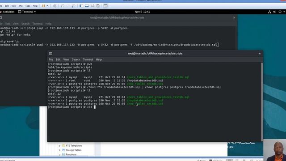Expand the Functions tree node
286x161 pixels.
pyautogui.click(x=60, y=154)
